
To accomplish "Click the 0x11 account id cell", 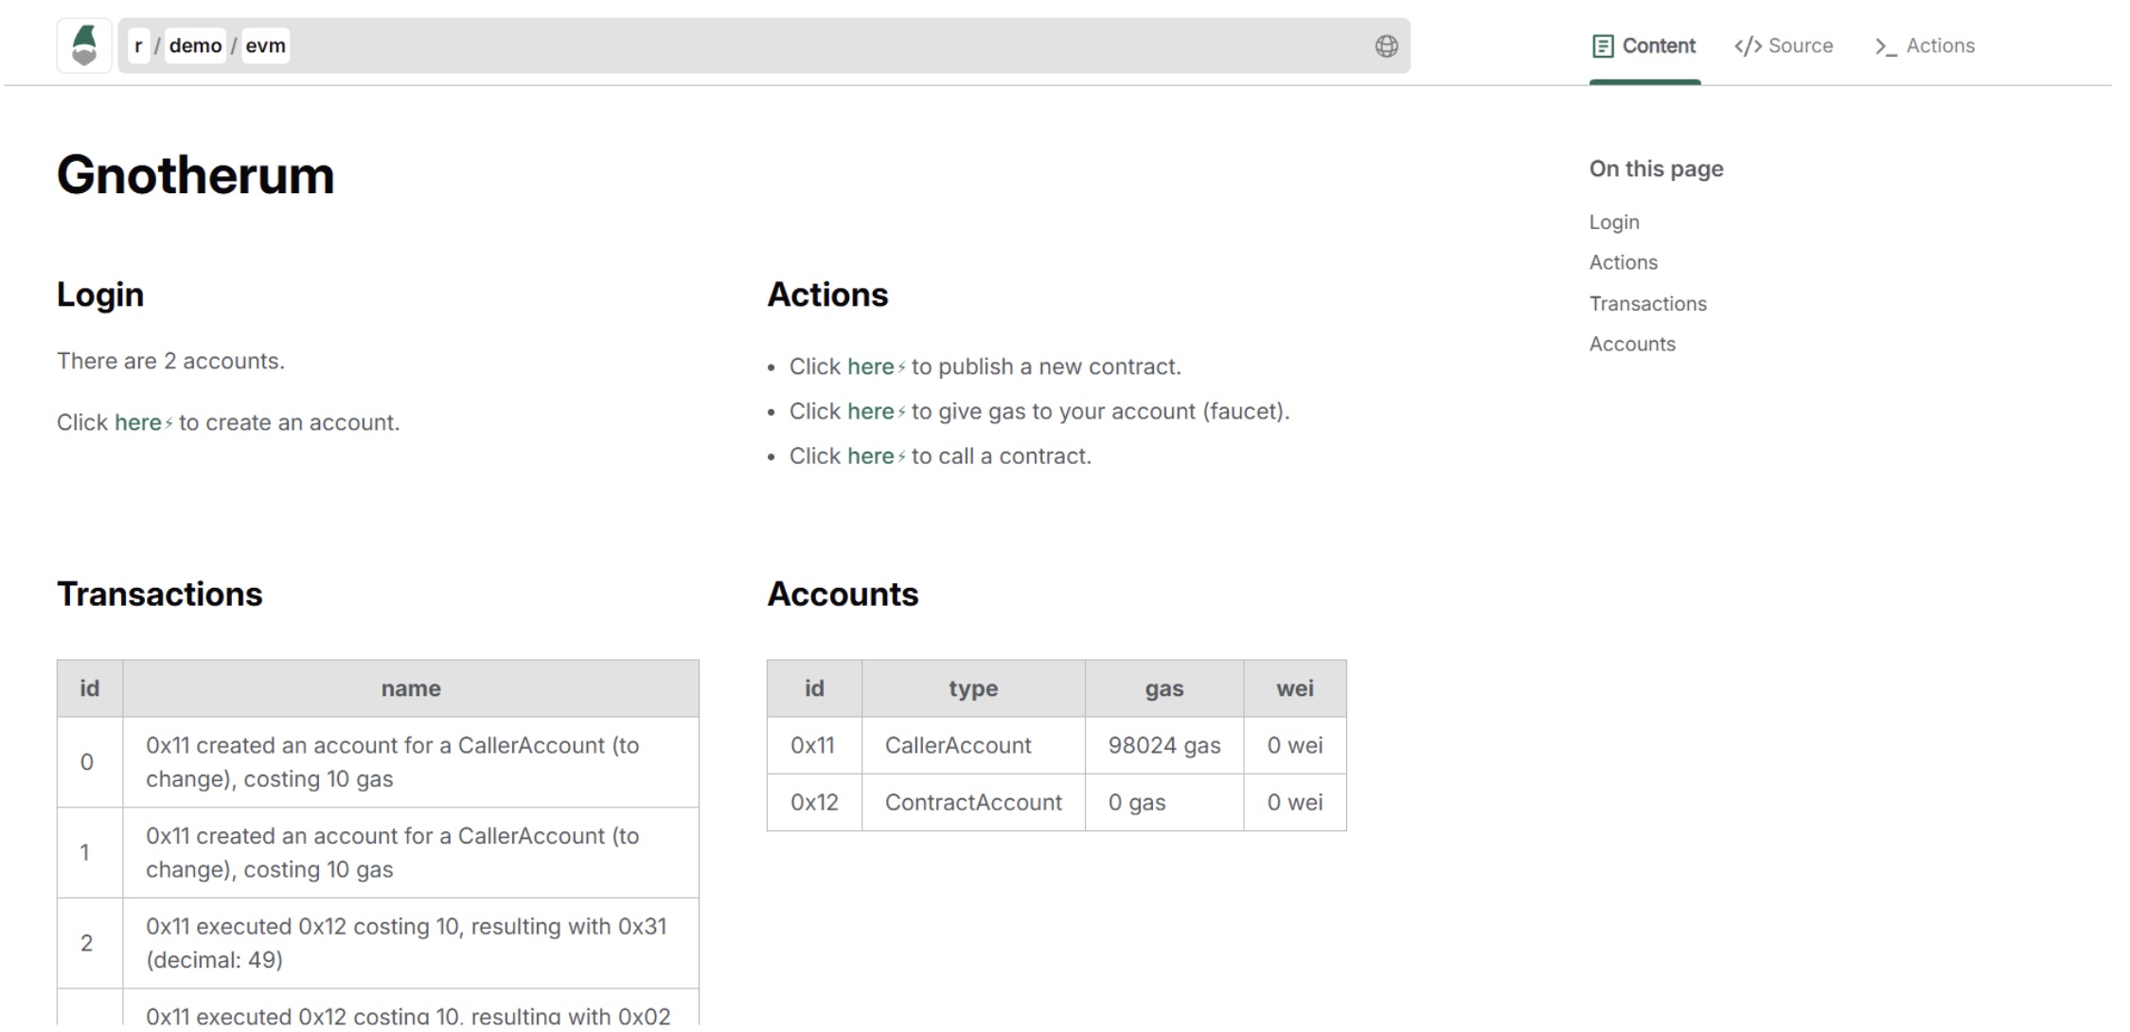I will 814,745.
